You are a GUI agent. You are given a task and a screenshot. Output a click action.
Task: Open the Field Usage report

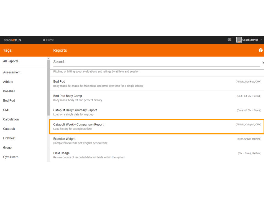157,155
